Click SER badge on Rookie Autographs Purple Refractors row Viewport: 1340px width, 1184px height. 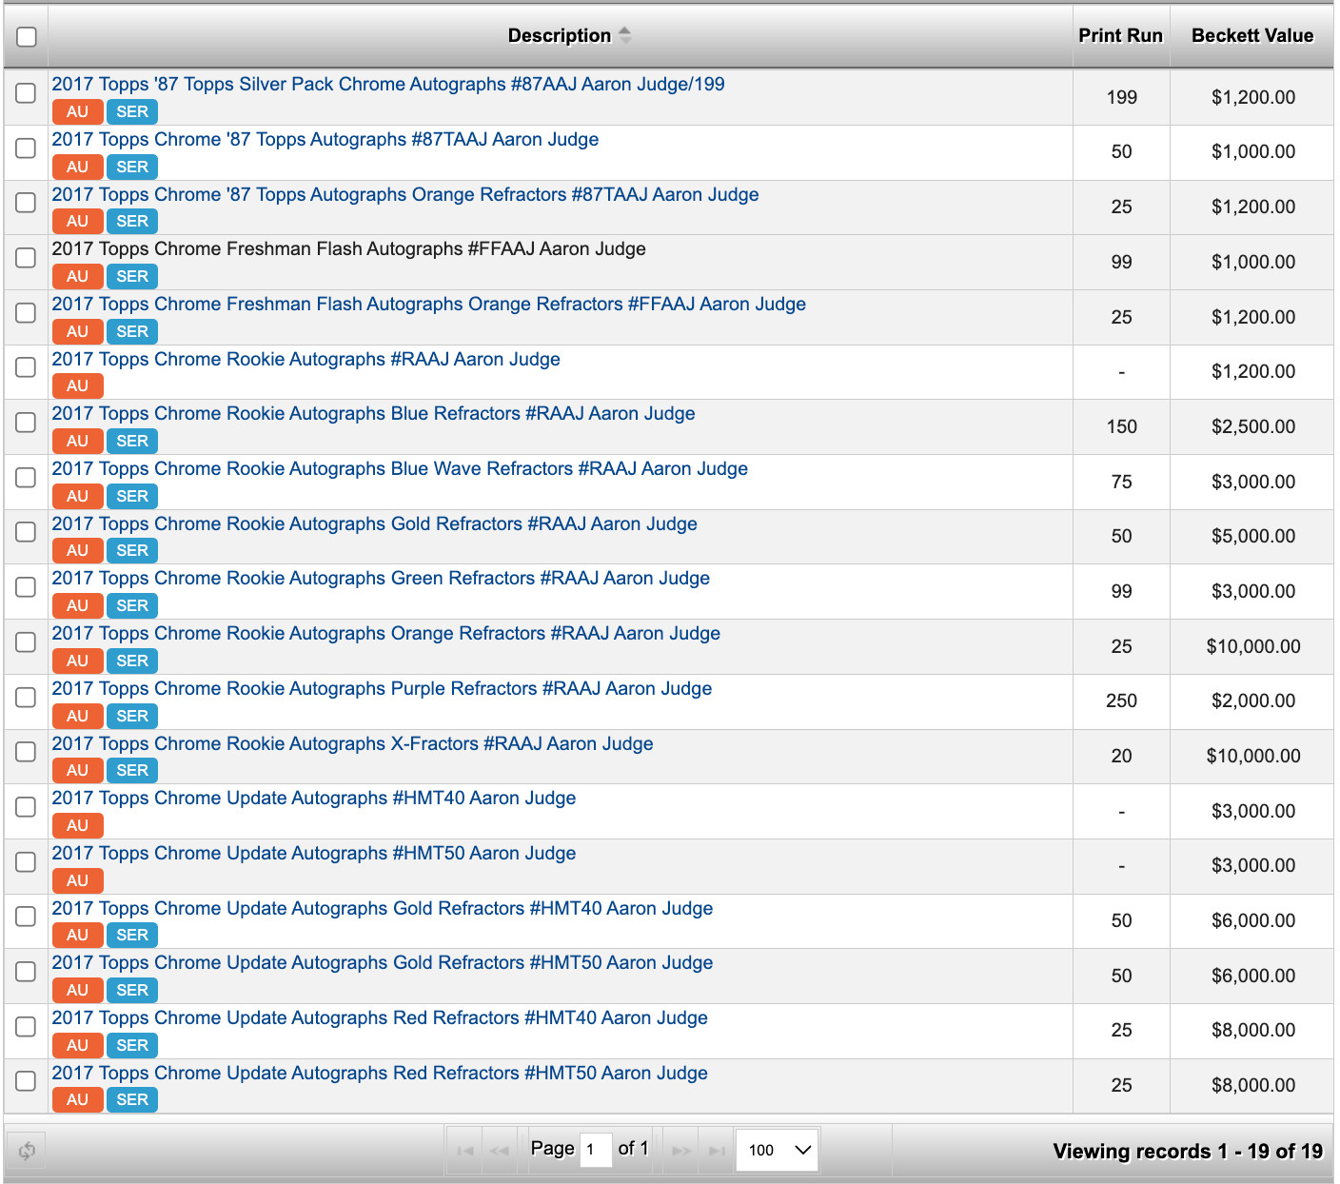pyautogui.click(x=132, y=716)
